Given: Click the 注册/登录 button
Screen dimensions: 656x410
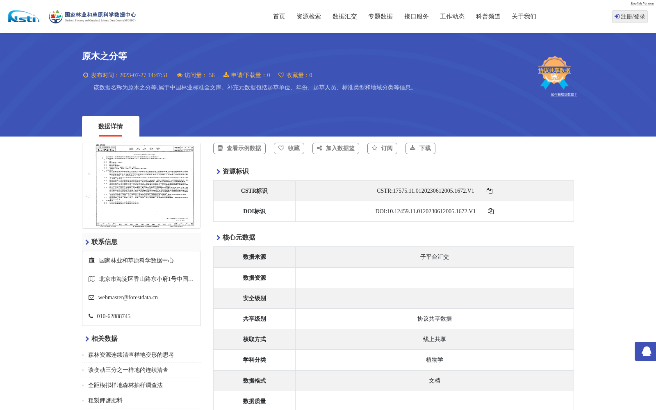Looking at the screenshot, I should click(630, 16).
